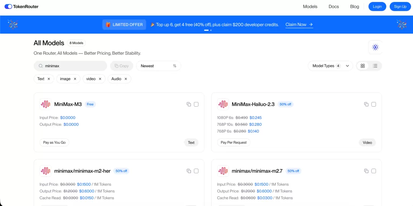Click the Copy button's clipboard icon
Image resolution: width=413 pixels, height=206 pixels.
tap(116, 66)
